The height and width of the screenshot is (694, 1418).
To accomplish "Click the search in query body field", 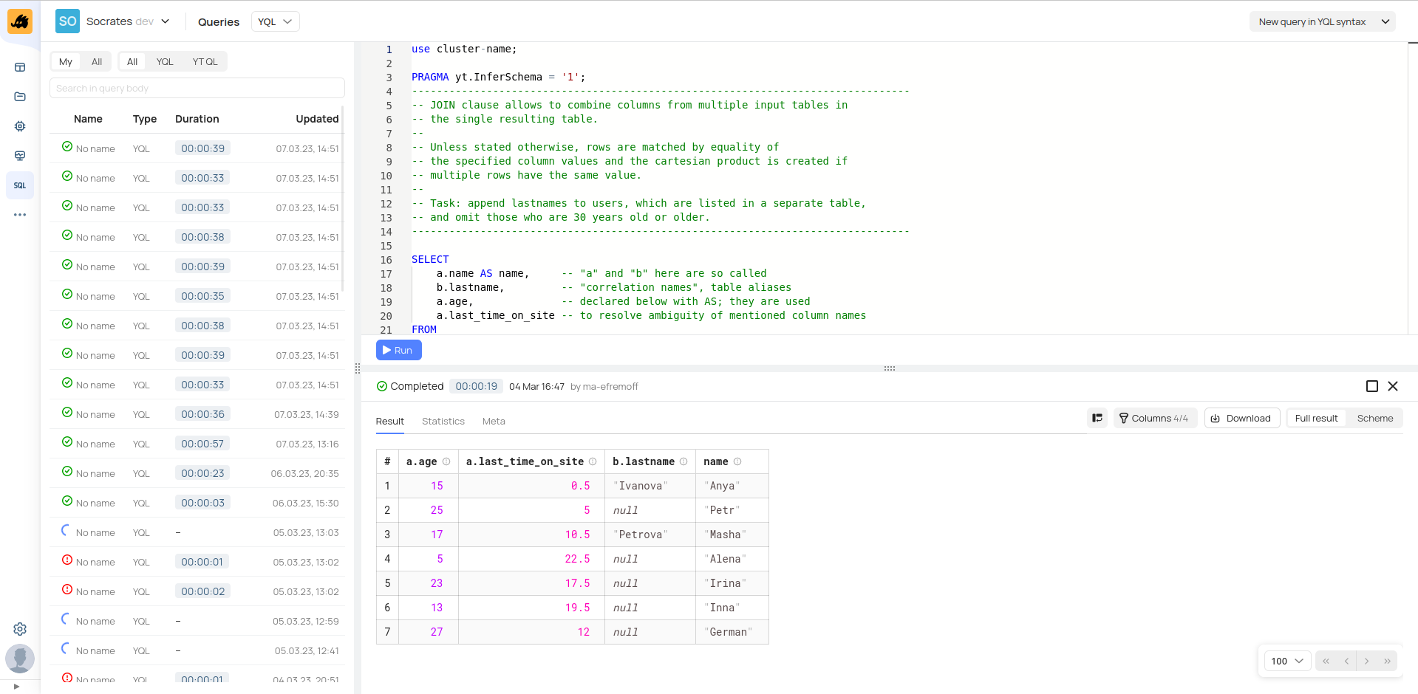I will [197, 88].
